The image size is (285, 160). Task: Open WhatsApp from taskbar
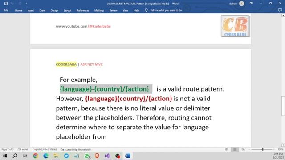click(87, 156)
